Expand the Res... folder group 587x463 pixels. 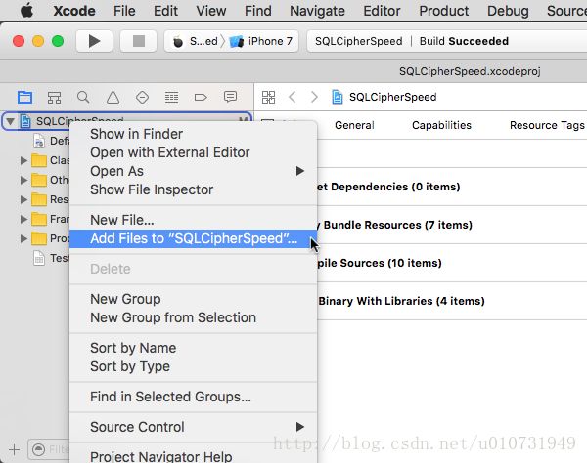point(23,199)
